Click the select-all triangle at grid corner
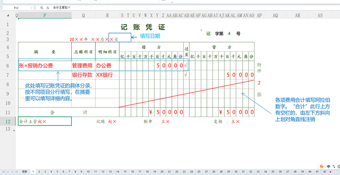The width and height of the screenshot is (340, 175). point(8,16)
